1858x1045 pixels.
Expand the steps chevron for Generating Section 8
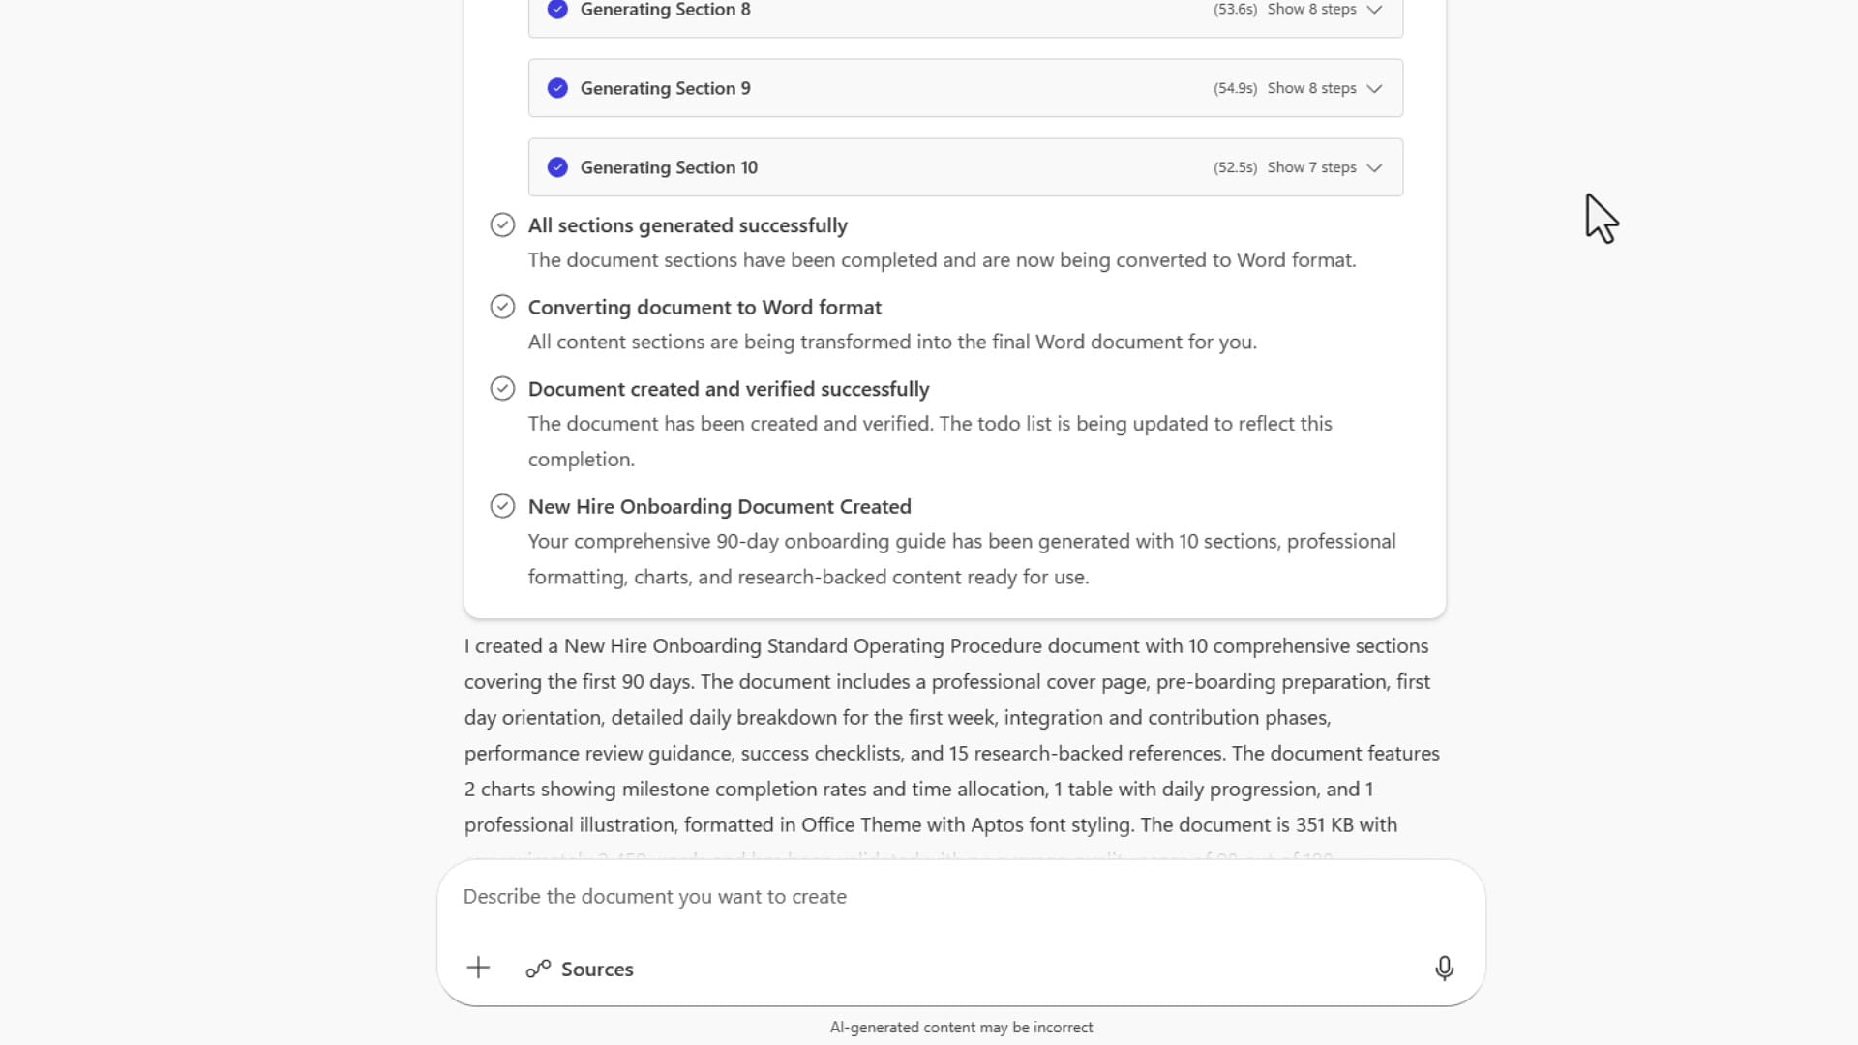(x=1373, y=10)
